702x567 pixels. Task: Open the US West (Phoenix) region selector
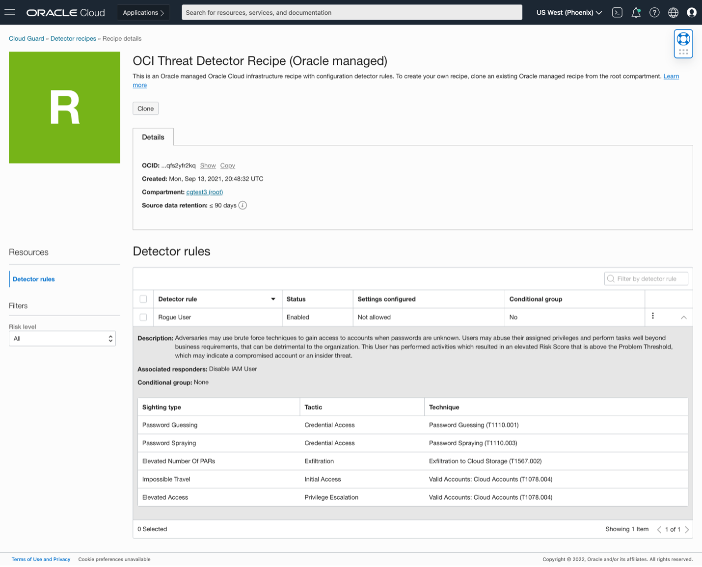[569, 13]
